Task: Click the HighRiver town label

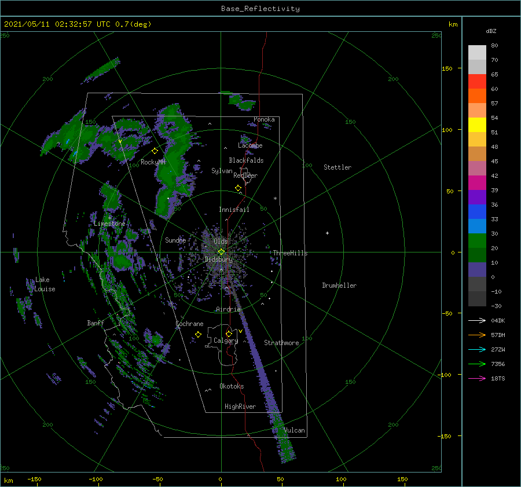Action: coord(240,407)
